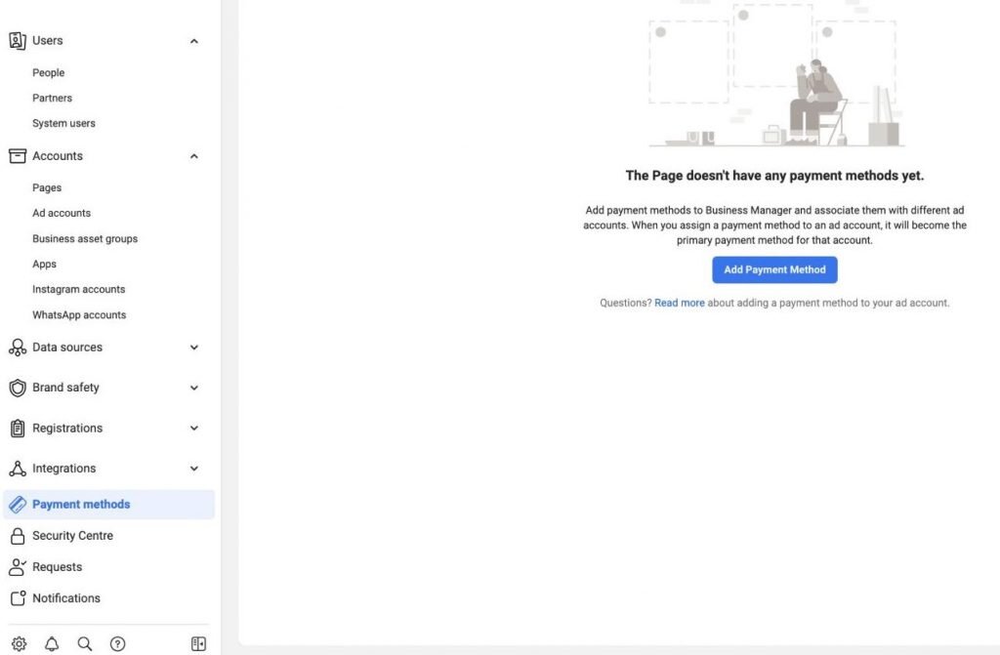Expand the Data sources chevron

[x=194, y=348]
